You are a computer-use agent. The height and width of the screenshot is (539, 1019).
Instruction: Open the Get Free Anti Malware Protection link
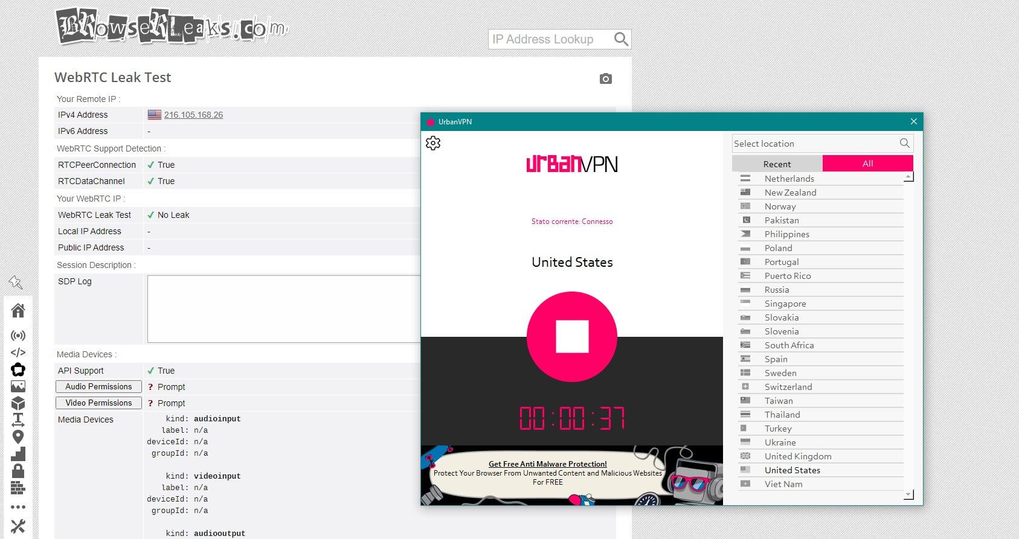(548, 464)
